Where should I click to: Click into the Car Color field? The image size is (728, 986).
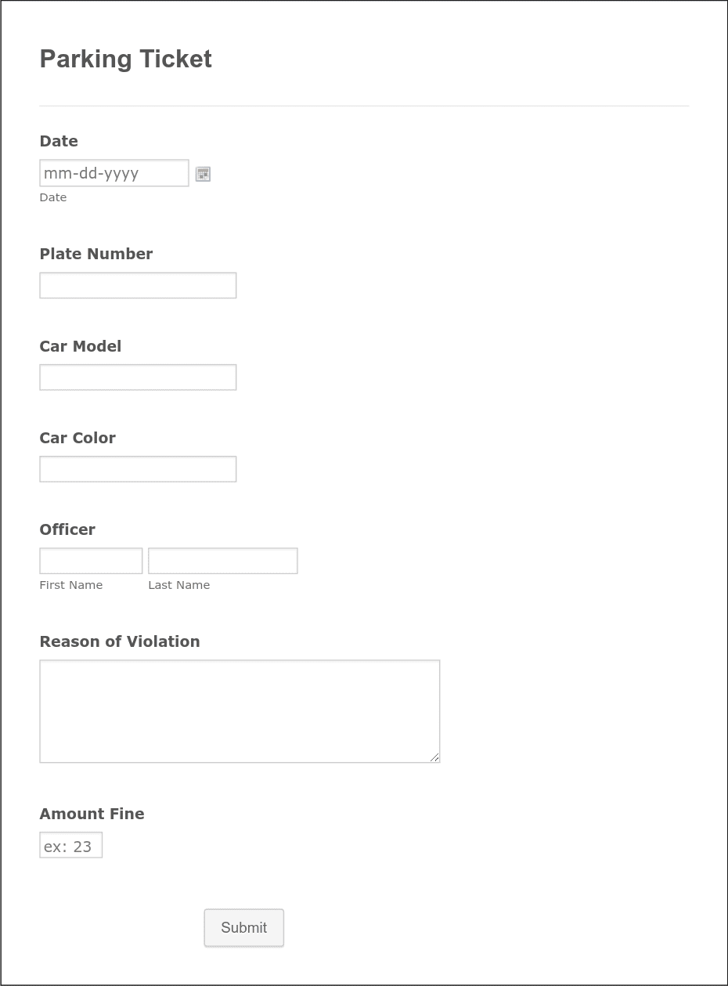(x=138, y=468)
